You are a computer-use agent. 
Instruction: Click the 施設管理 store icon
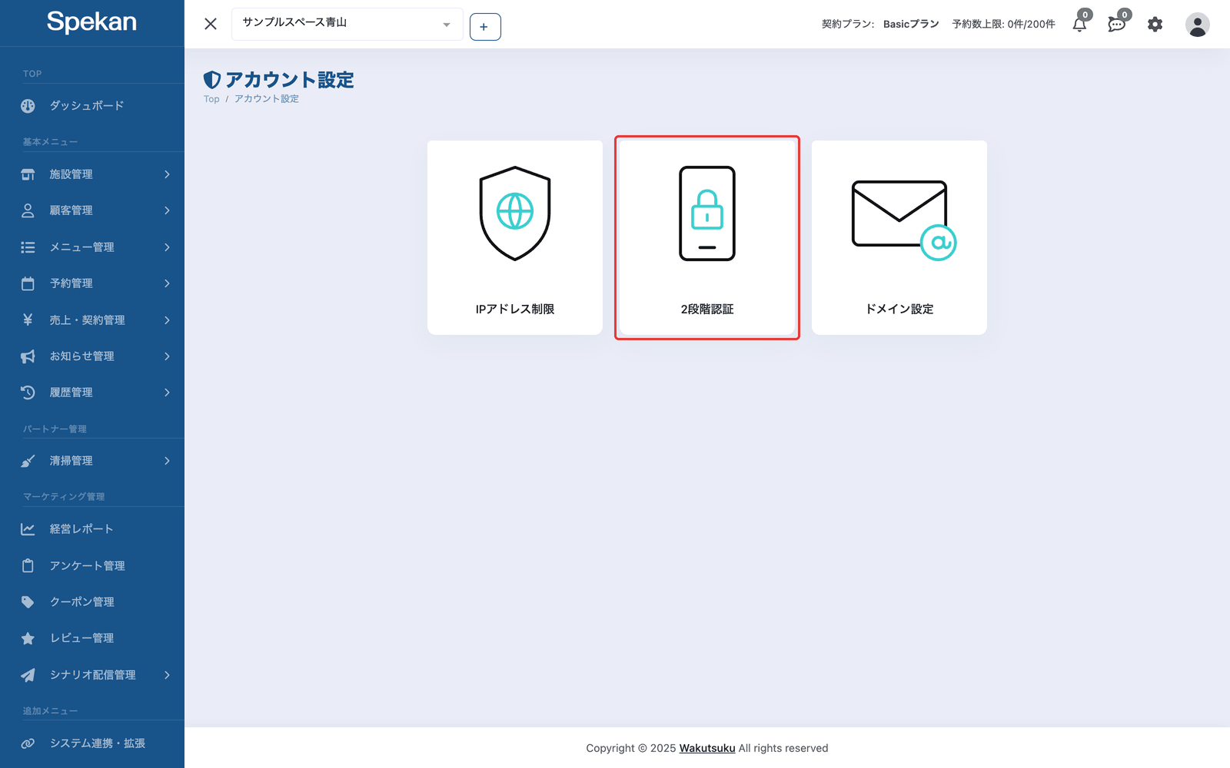tap(28, 174)
